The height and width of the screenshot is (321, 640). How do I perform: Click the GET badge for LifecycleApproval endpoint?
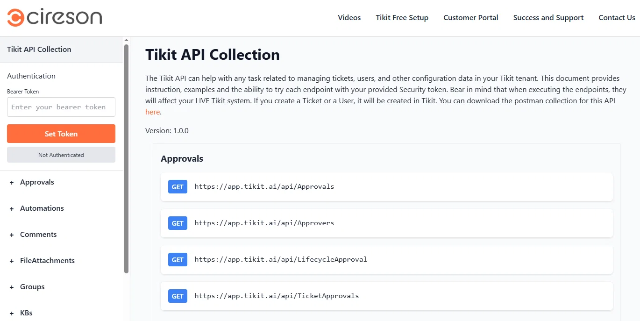(178, 260)
